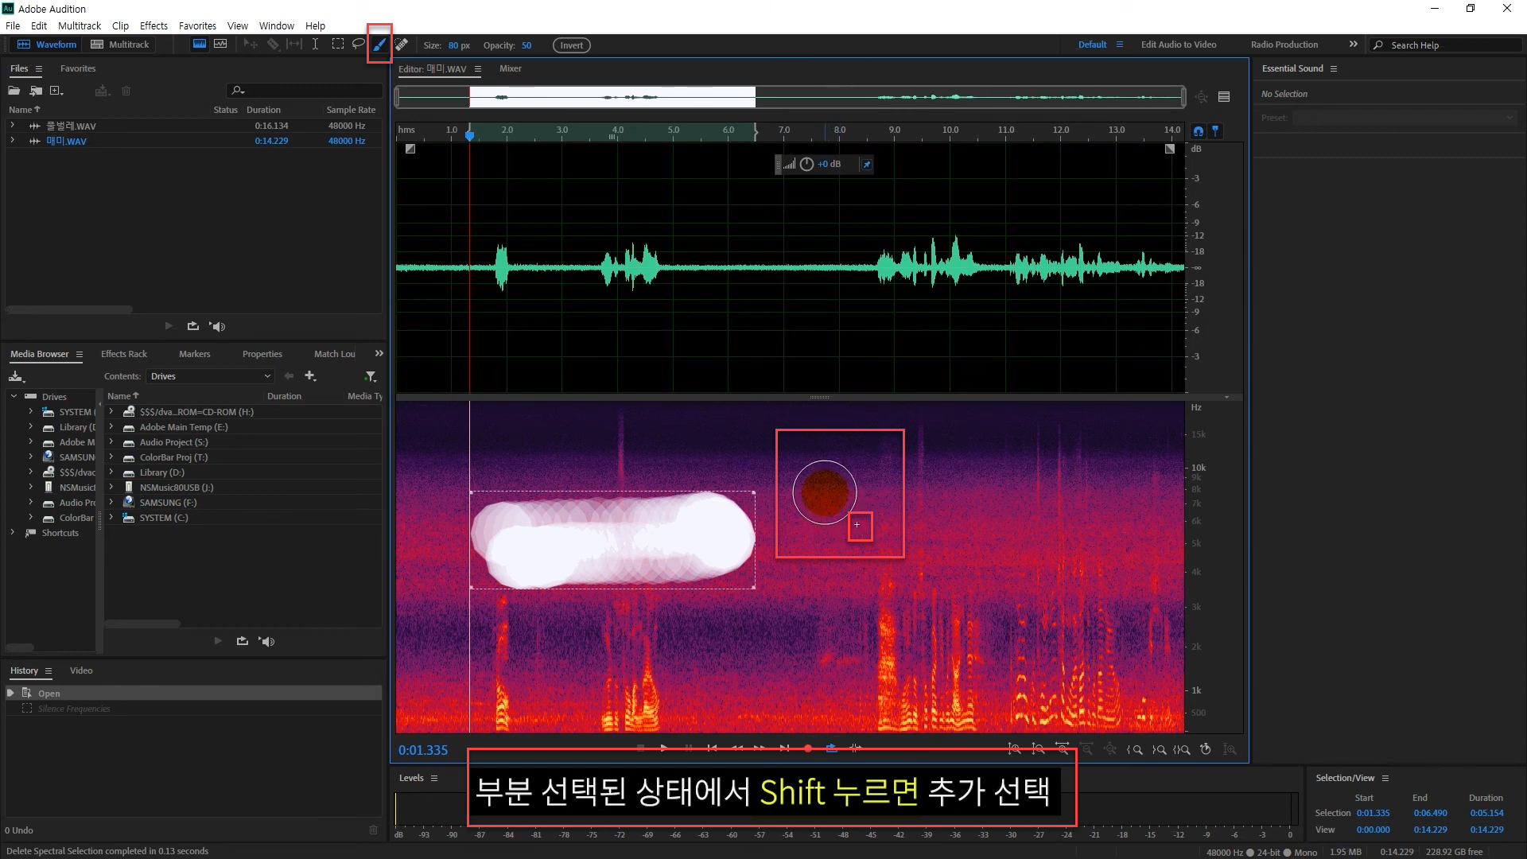The height and width of the screenshot is (859, 1527).
Task: Open the Contents Drives dropdown
Action: click(211, 376)
